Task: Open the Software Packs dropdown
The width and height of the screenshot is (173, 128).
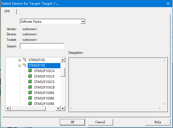Action: 83,22
